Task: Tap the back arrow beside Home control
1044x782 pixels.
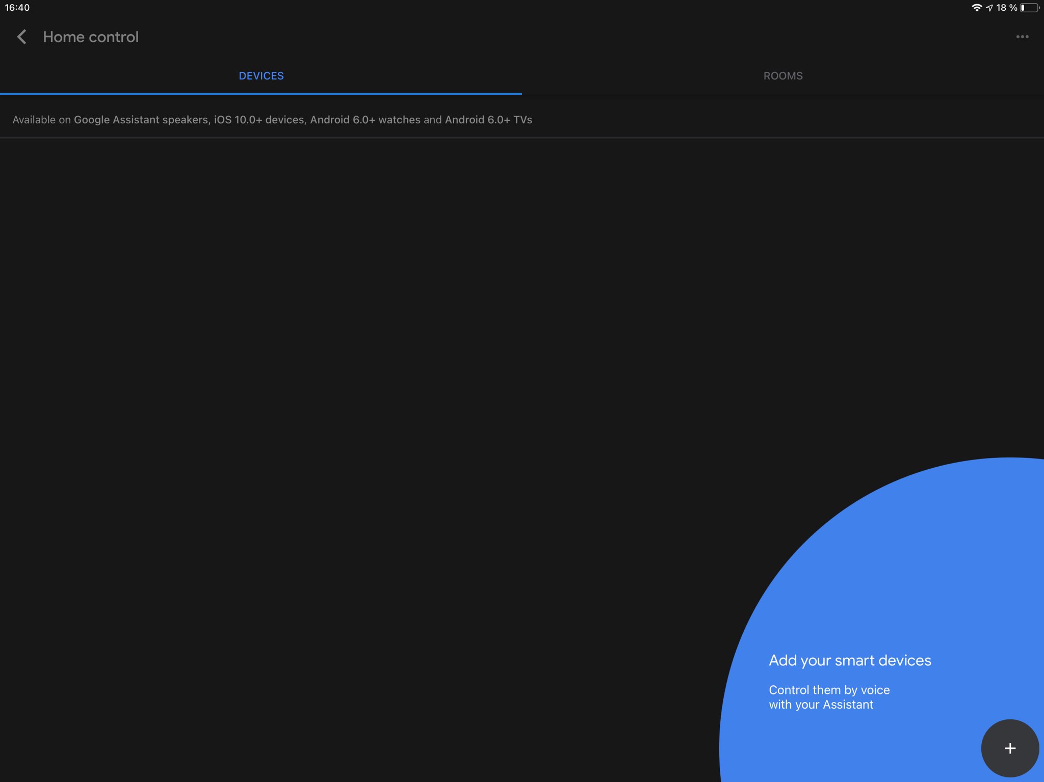Action: [21, 37]
